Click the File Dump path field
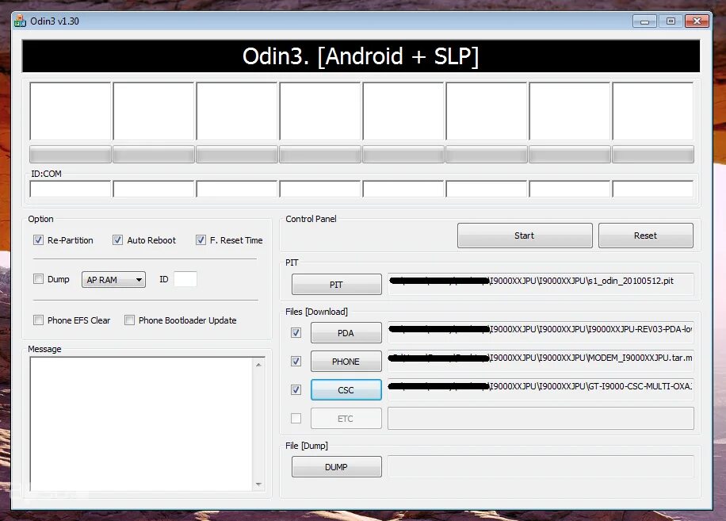This screenshot has height=521, width=726. [x=541, y=466]
